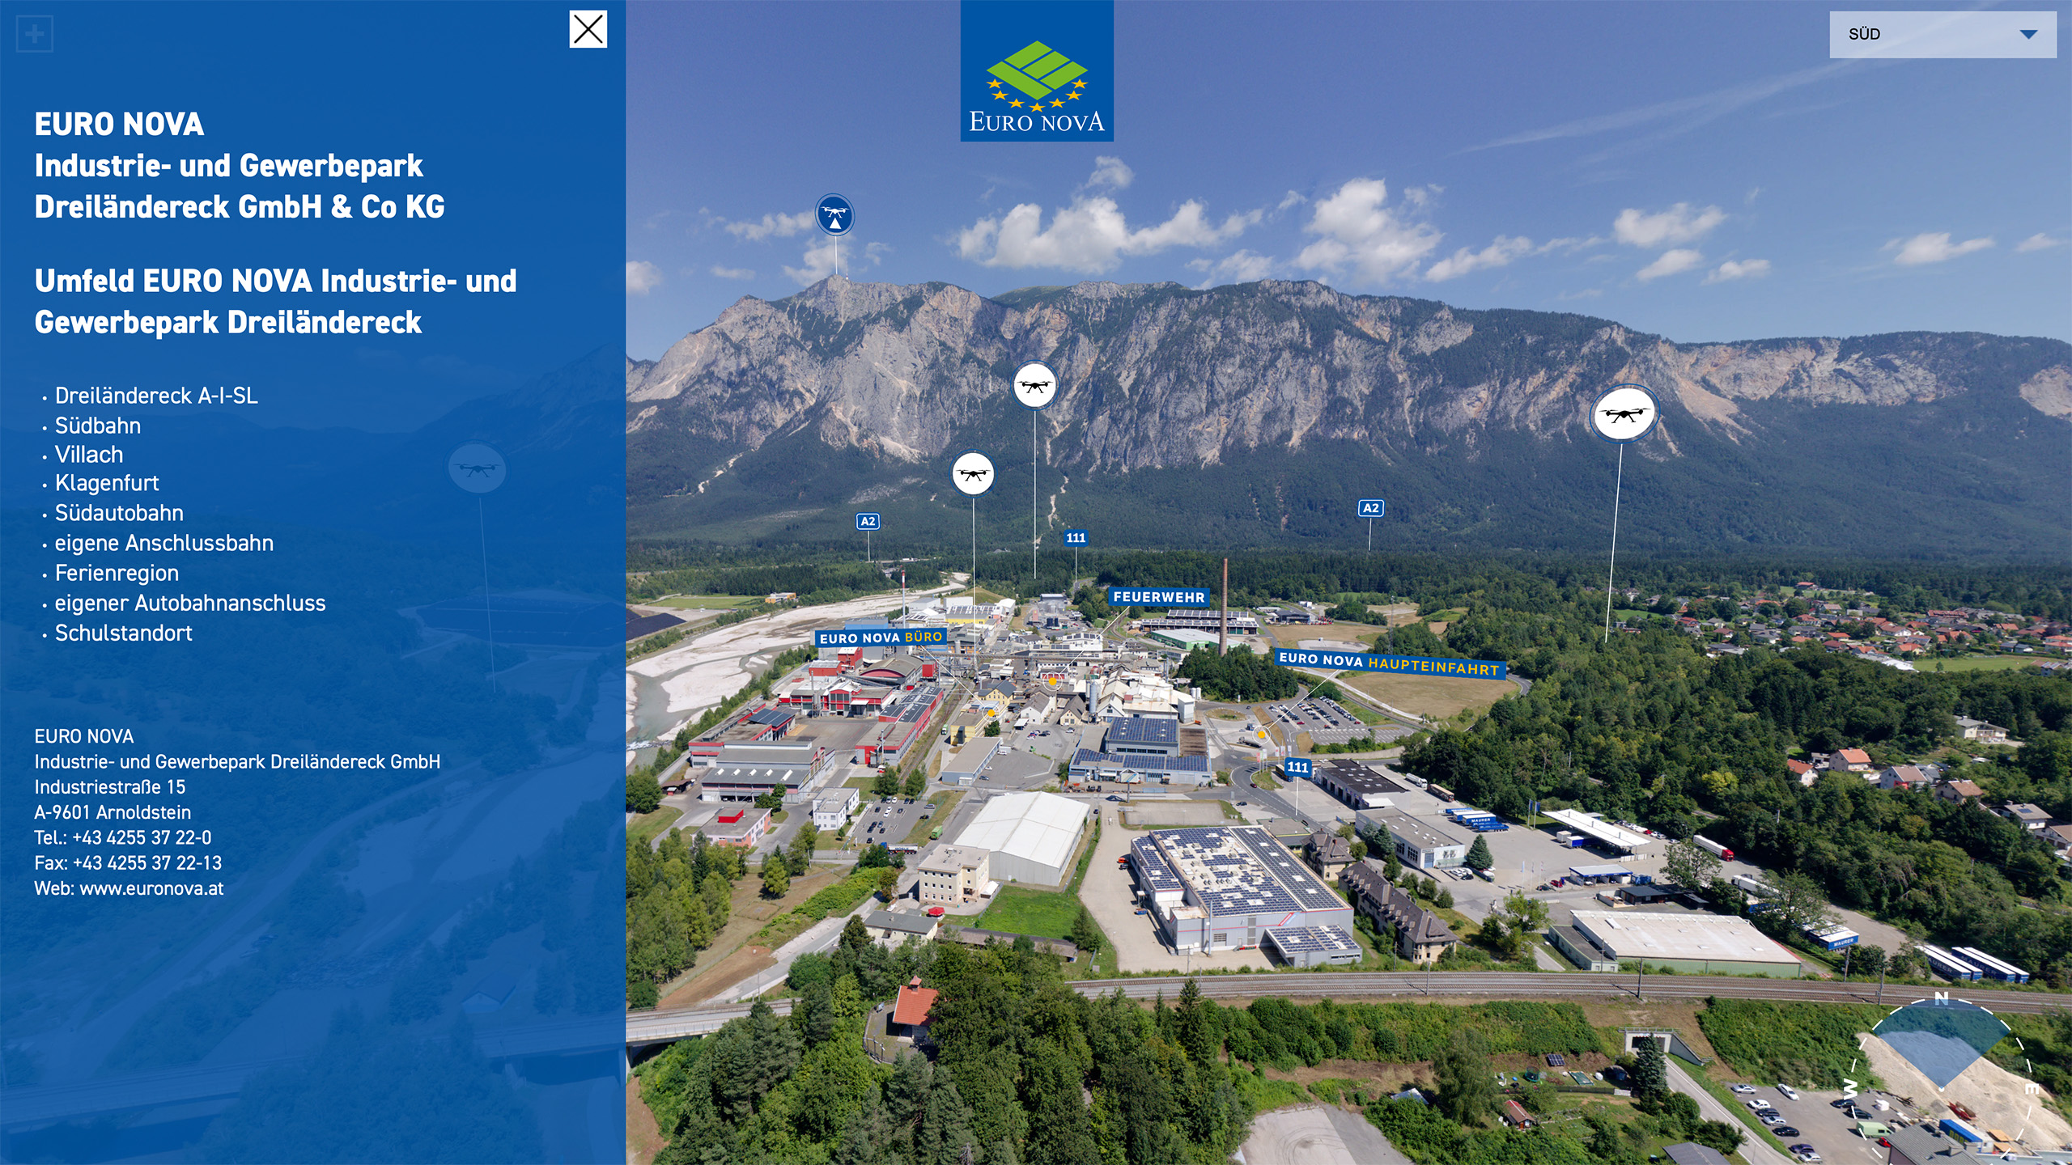Screen dimensions: 2072x1165
Task: Click the yellow dot hotspot near the silos
Action: (1052, 682)
